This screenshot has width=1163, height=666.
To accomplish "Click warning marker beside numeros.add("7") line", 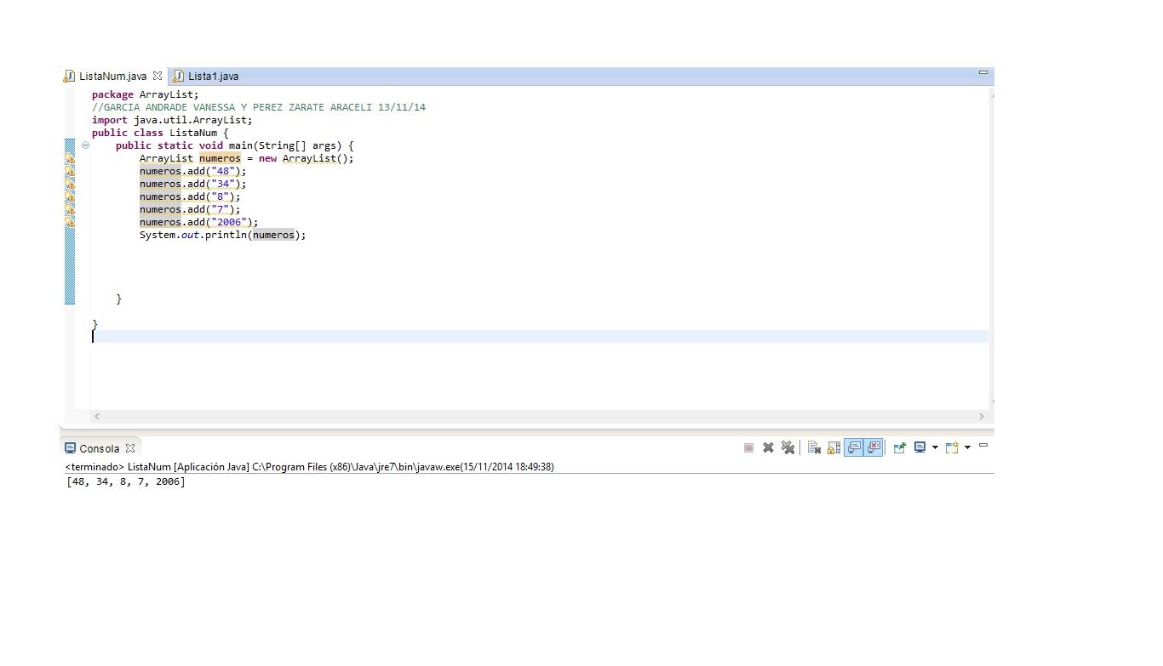I will coord(70,209).
